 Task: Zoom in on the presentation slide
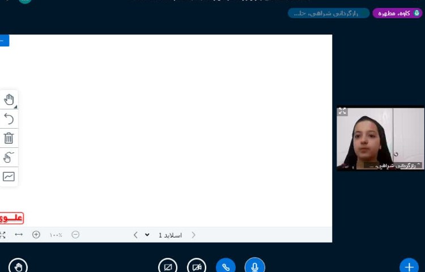tap(36, 235)
